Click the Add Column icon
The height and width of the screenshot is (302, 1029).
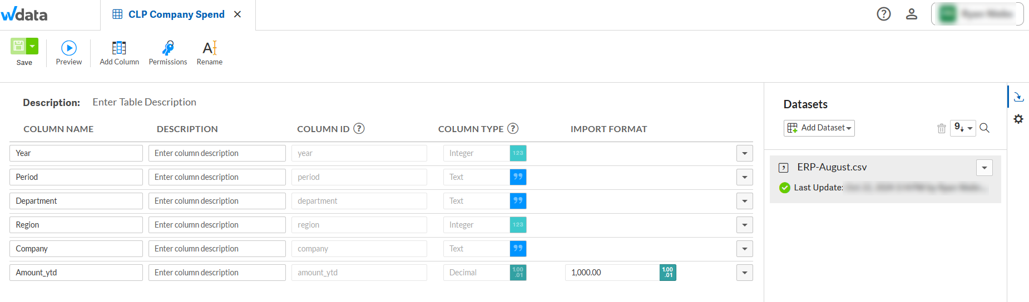[x=119, y=48]
